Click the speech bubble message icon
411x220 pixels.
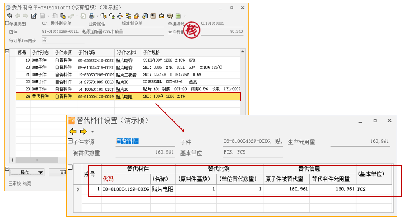170,16
